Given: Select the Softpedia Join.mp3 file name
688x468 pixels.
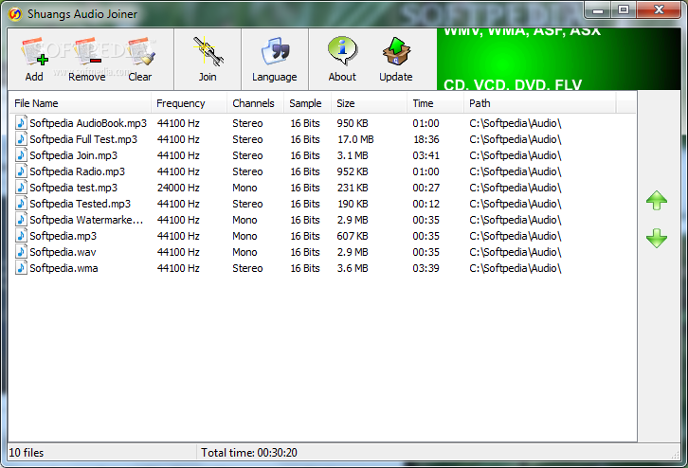Looking at the screenshot, I should 74,155.
